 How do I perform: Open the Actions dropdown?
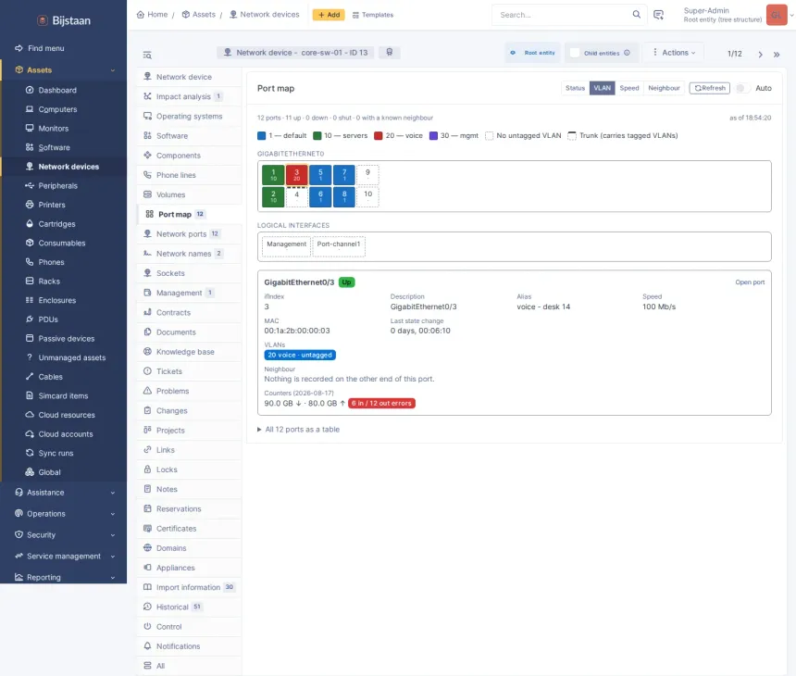(x=673, y=52)
